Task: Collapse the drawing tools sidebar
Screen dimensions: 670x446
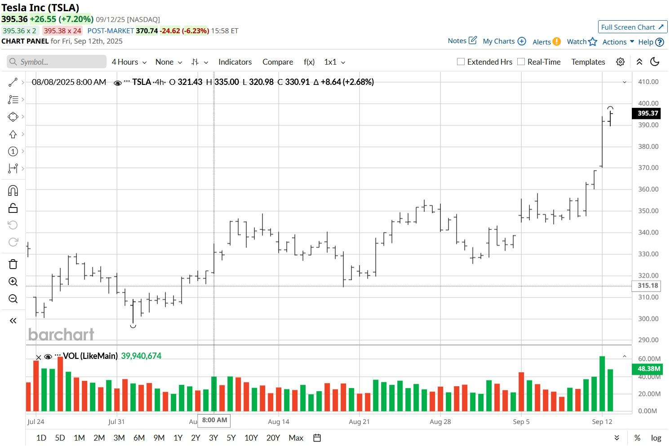Action: click(13, 321)
